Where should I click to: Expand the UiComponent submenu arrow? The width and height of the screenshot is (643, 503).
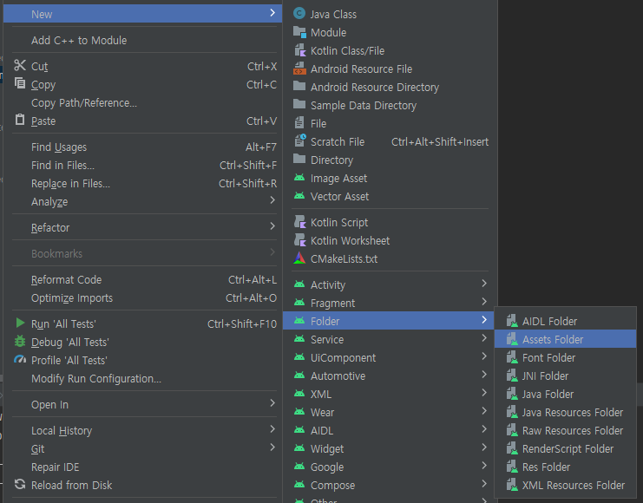[484, 356]
